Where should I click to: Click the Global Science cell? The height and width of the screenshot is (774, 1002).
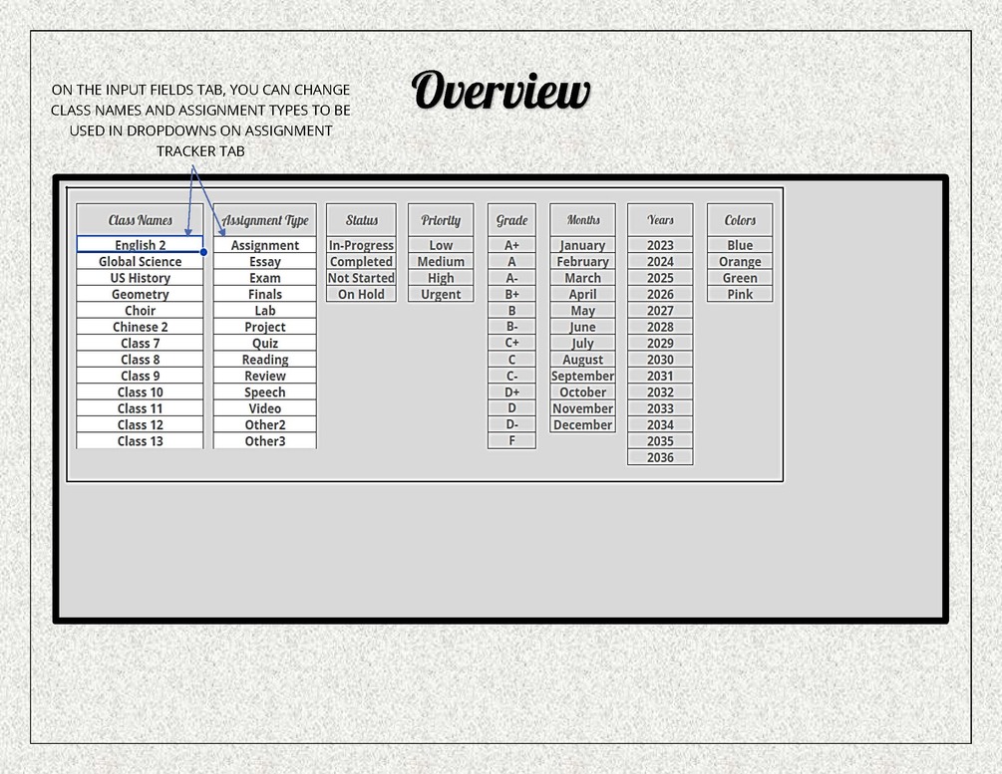[140, 261]
